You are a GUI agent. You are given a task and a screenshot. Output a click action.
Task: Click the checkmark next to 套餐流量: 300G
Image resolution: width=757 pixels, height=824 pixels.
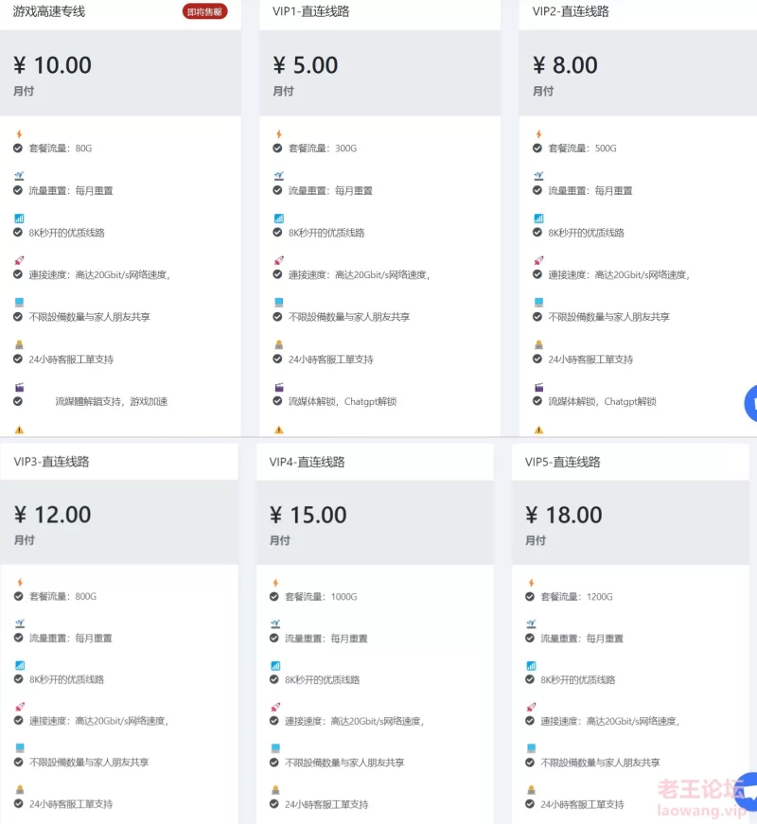point(277,149)
